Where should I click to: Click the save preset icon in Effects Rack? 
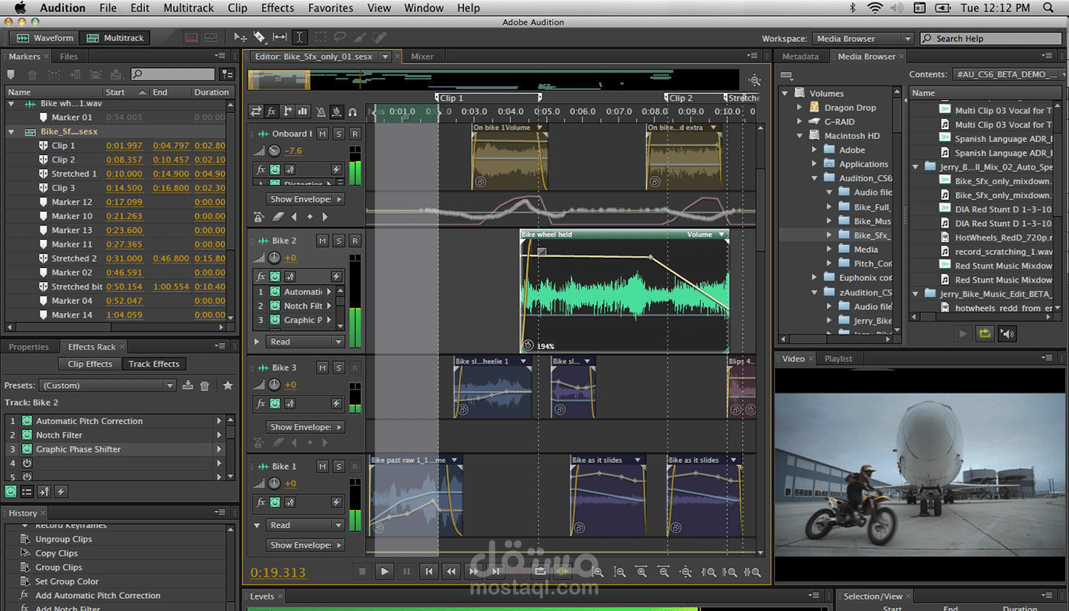(x=188, y=386)
